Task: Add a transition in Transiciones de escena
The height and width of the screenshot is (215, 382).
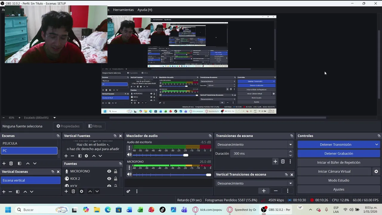Action: coord(275,162)
